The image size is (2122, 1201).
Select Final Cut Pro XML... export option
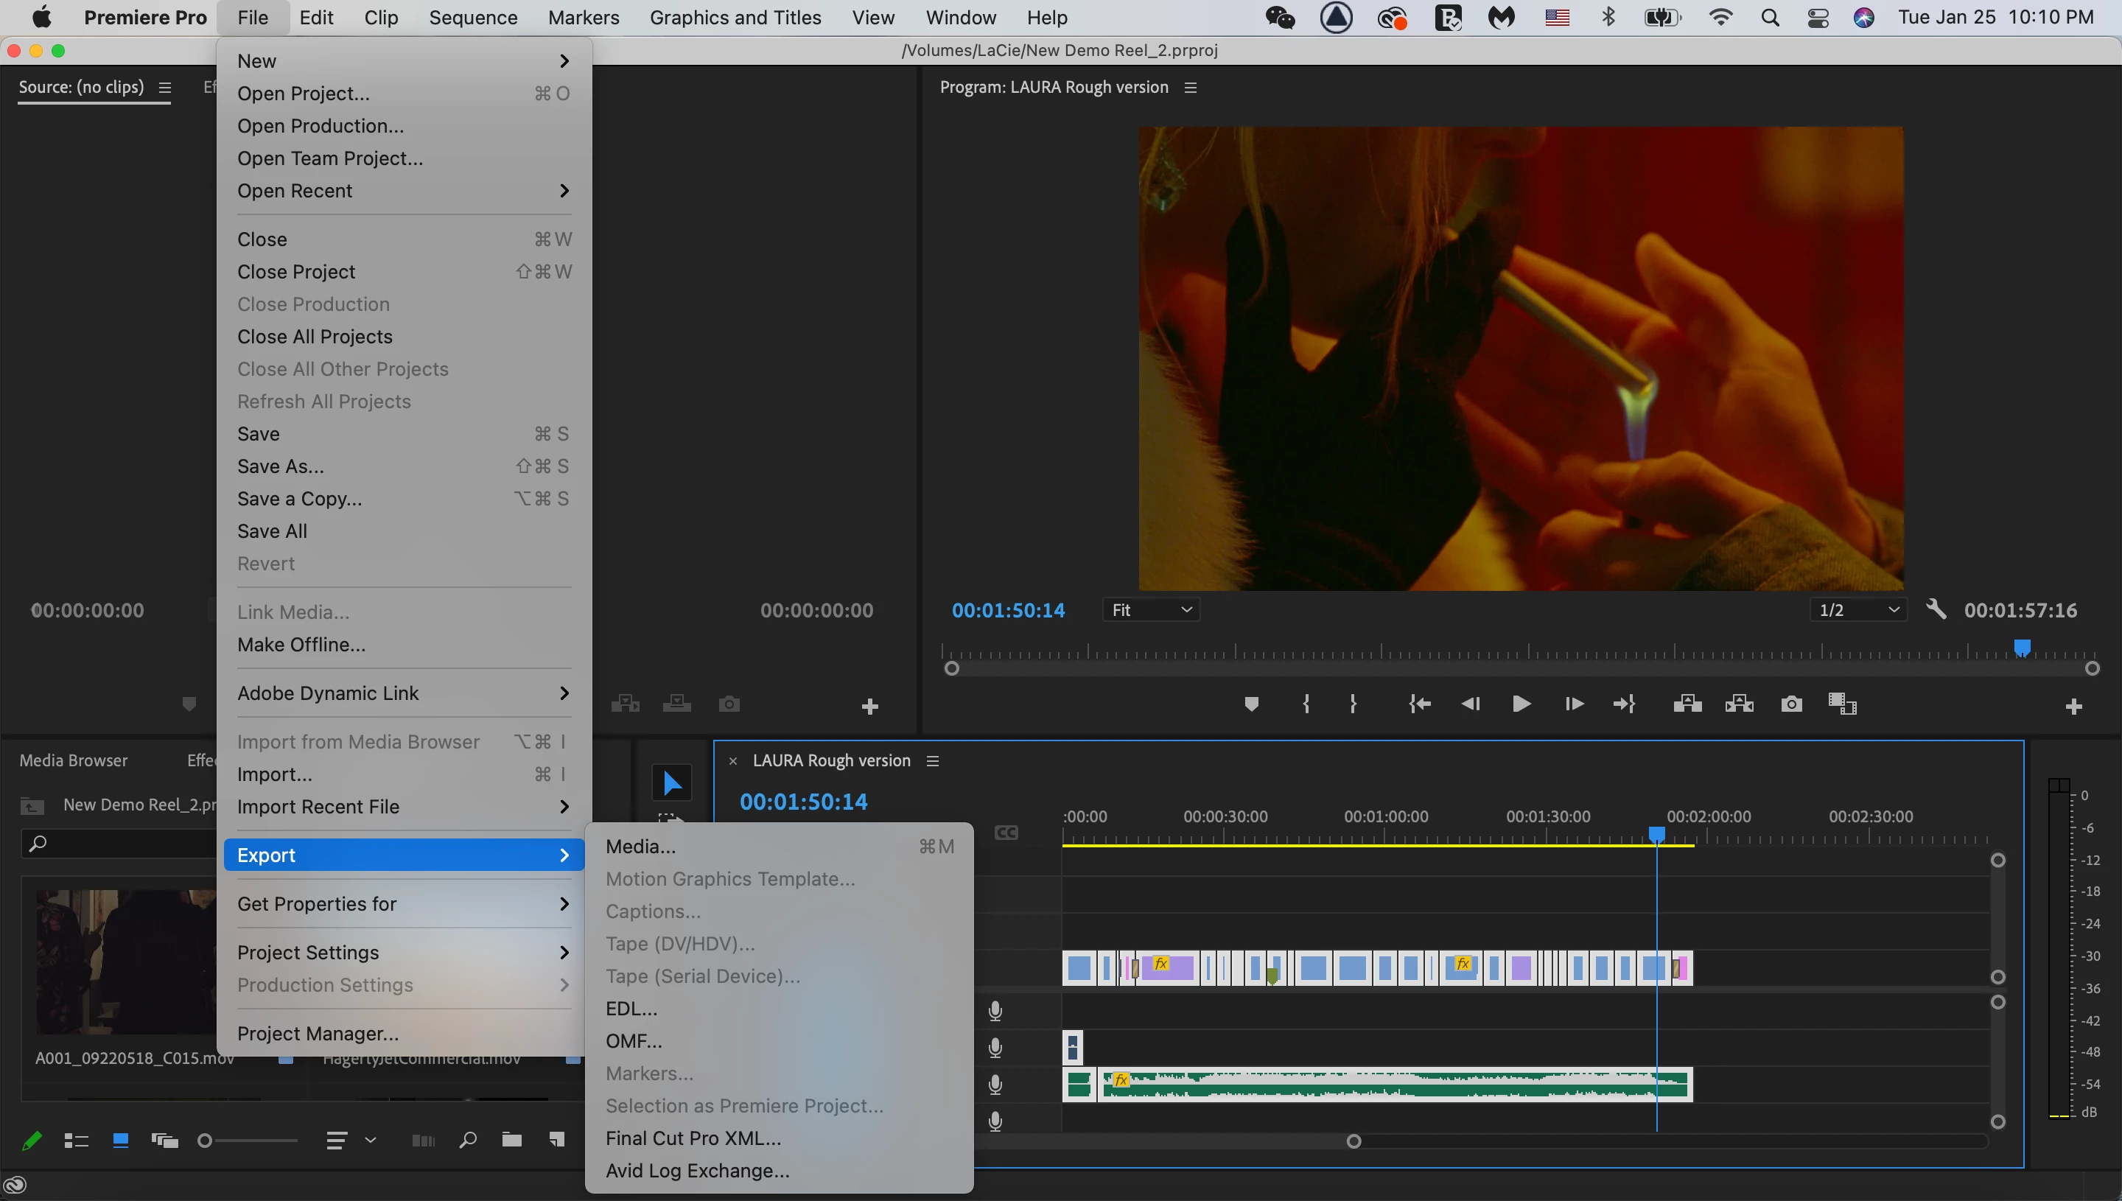pos(693,1138)
